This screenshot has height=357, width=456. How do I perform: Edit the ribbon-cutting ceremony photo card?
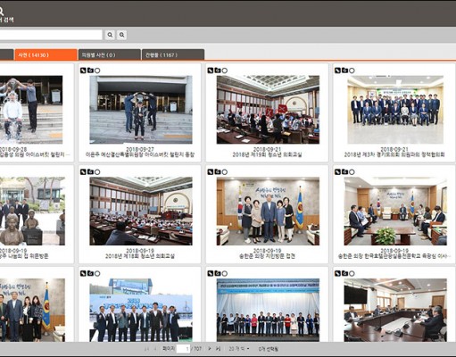coord(211,273)
